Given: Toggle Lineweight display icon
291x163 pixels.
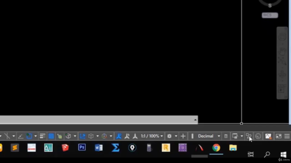Looking at the screenshot, I should coord(42,136).
